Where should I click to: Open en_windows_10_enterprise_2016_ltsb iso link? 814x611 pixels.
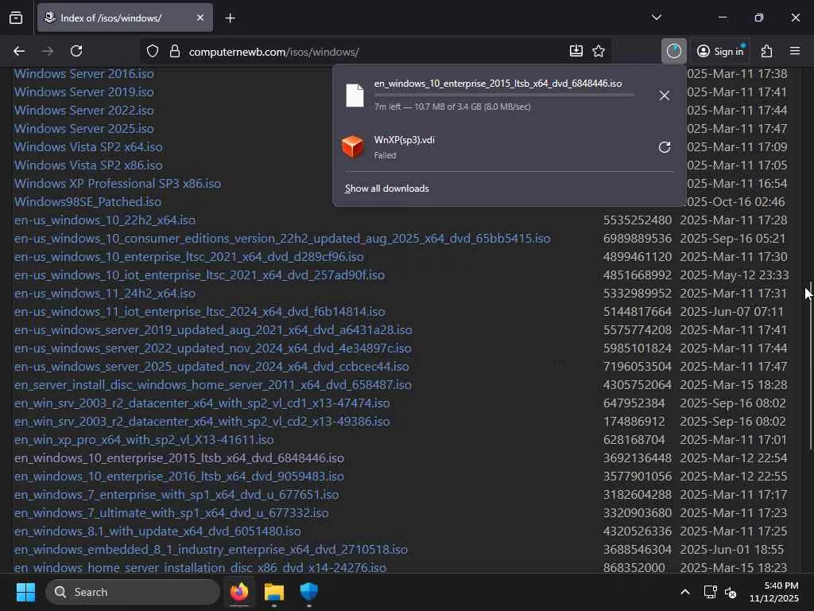(179, 477)
